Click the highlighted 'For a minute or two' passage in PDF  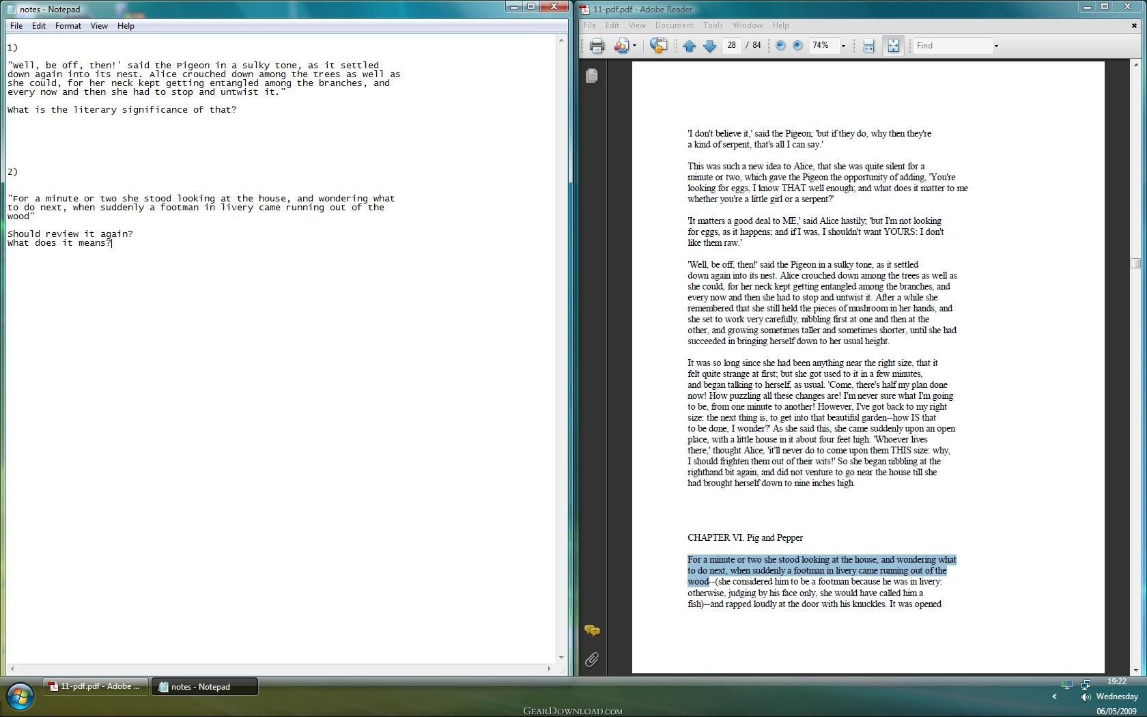coord(822,570)
